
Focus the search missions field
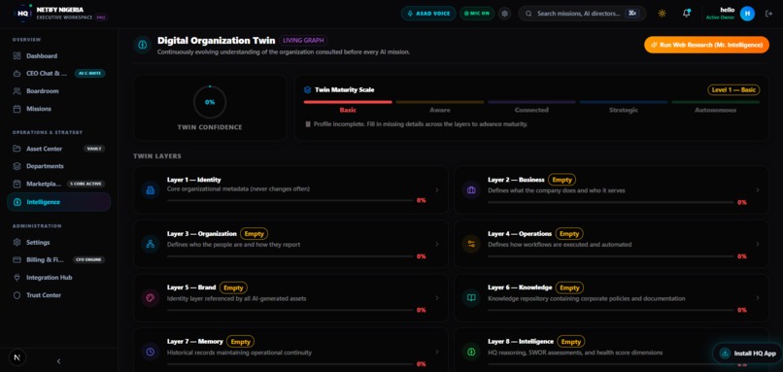pyautogui.click(x=582, y=14)
